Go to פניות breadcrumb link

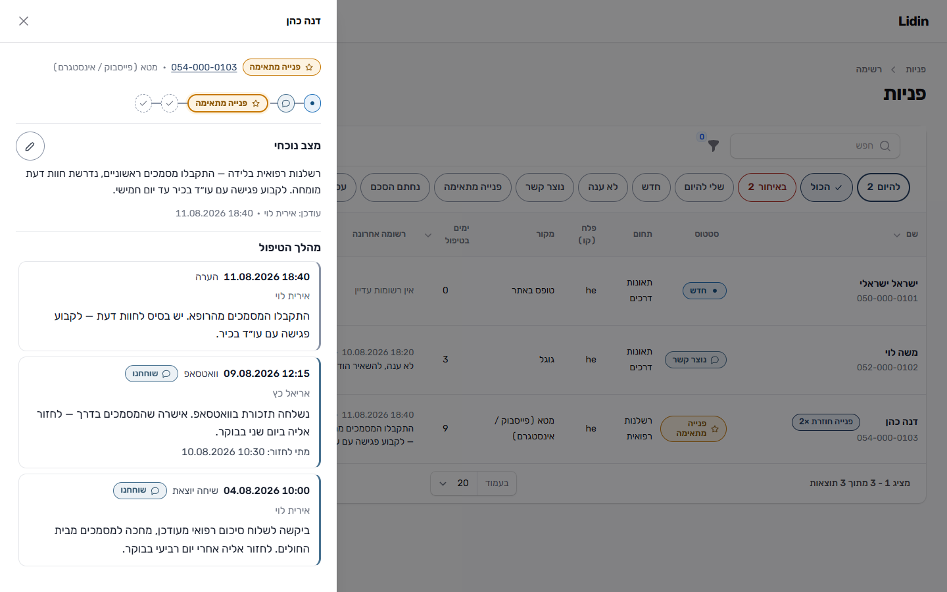[915, 69]
